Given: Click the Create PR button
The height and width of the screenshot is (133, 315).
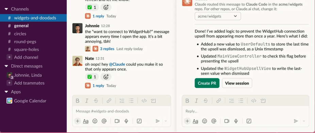Looking at the screenshot, I should (x=207, y=83).
